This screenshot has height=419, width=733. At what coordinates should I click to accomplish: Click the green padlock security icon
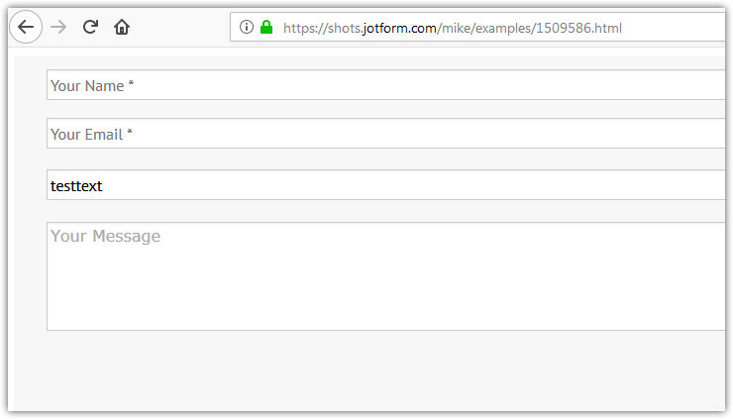point(265,28)
